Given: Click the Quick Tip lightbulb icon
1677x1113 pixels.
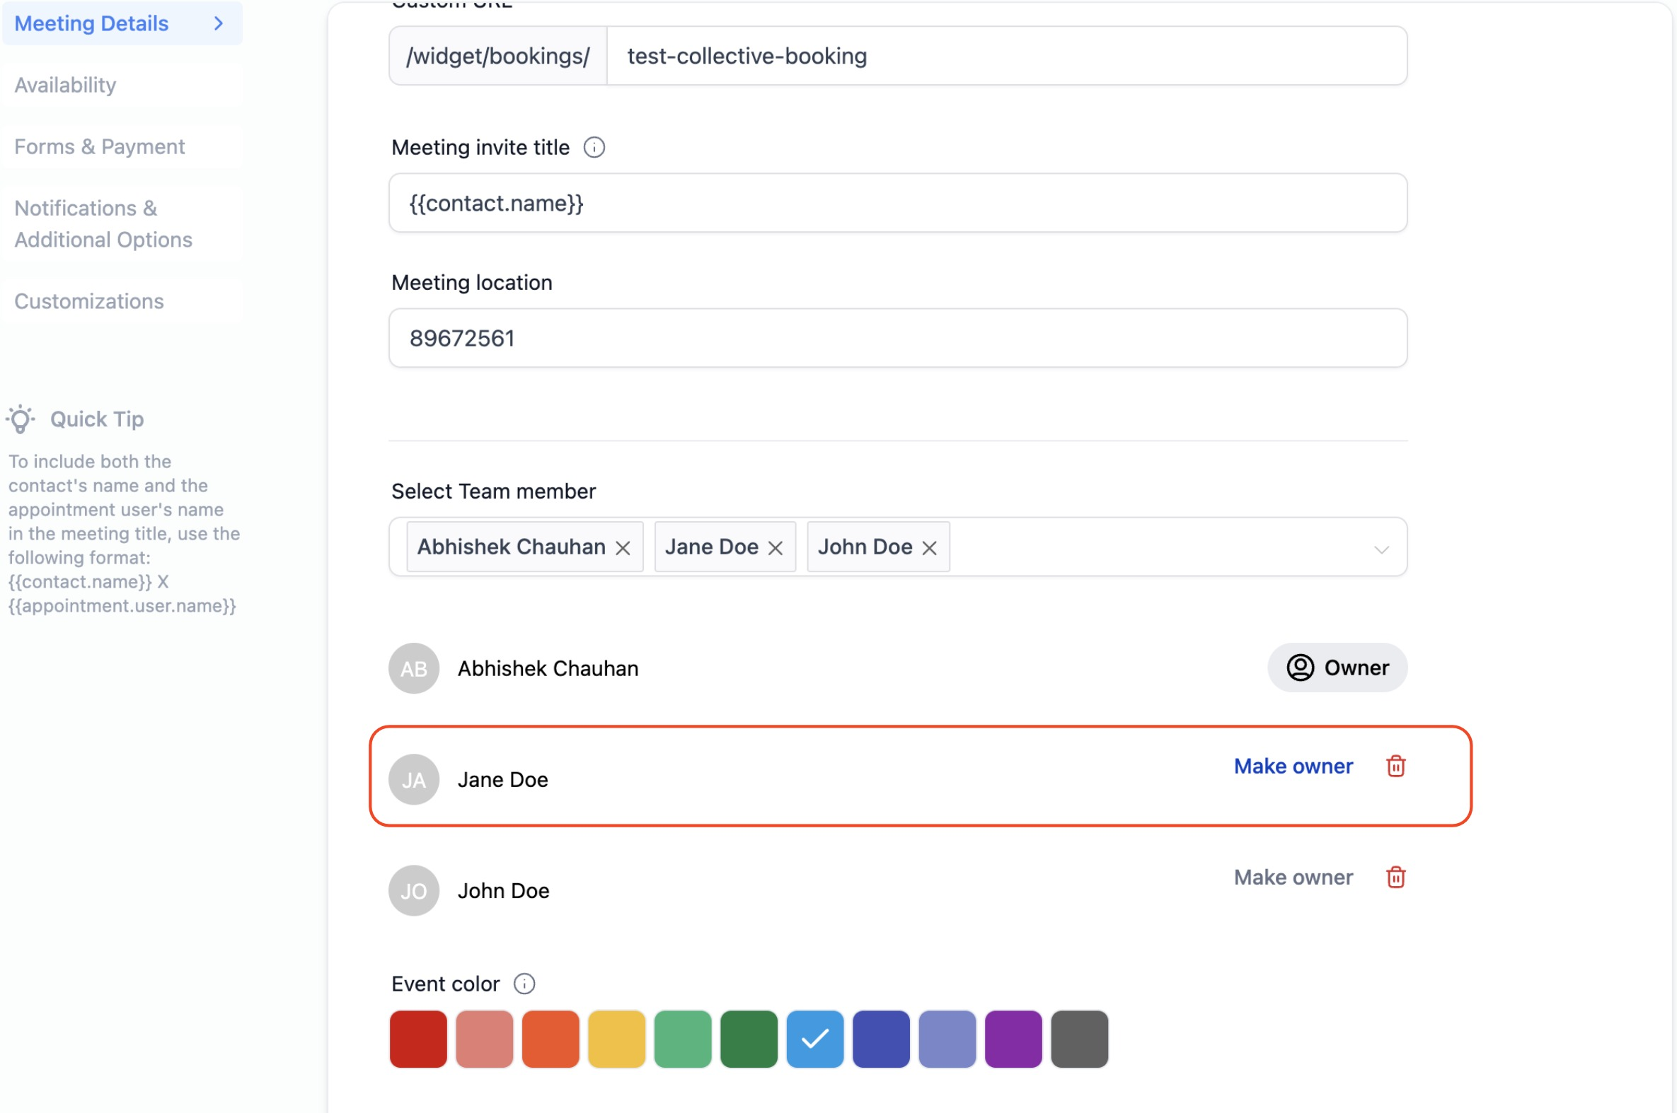Looking at the screenshot, I should point(21,419).
